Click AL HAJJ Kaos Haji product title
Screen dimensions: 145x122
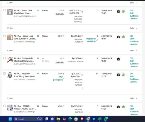click(x=25, y=75)
